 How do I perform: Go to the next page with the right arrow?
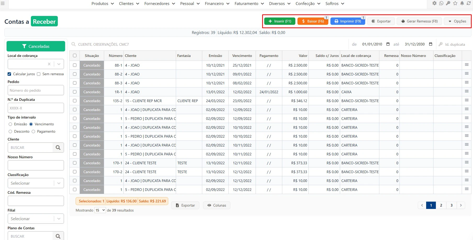click(x=461, y=205)
